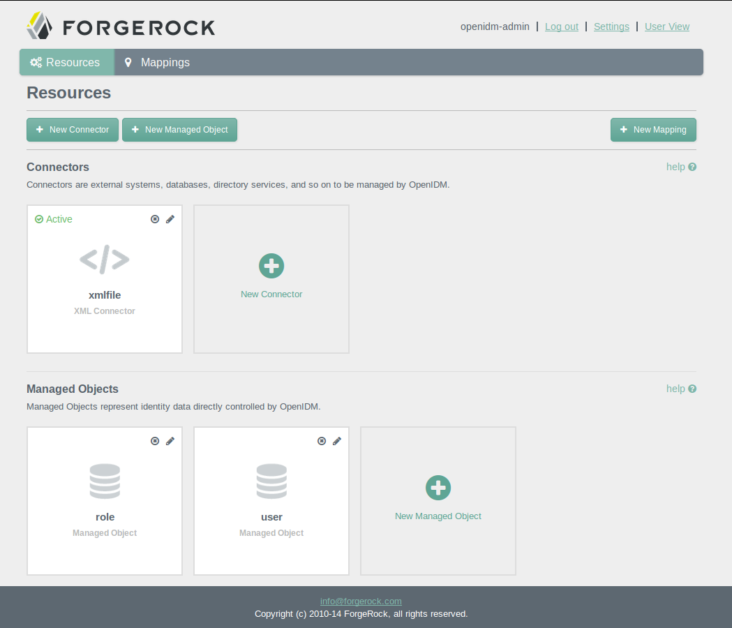Log out of openidm-admin
Screen dimensions: 732x628
562,27
